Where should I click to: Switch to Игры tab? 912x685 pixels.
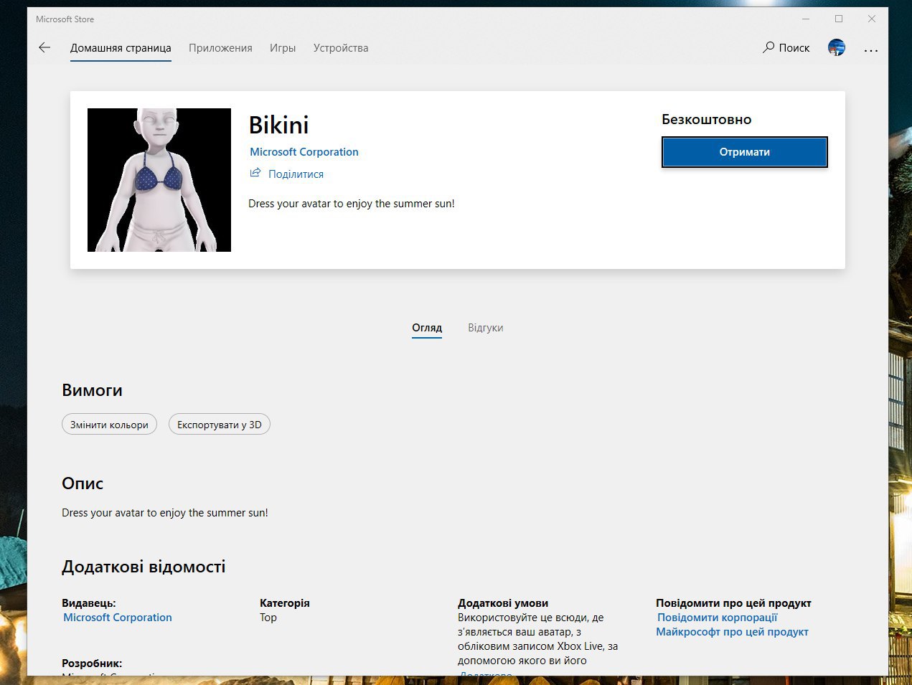[283, 48]
